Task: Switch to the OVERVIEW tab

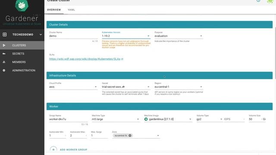Action: [x=54, y=9]
